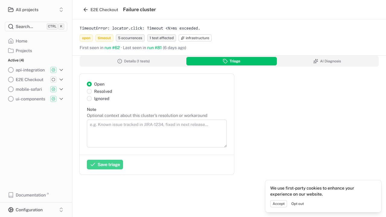Expand the api-integration project chevron

tap(61, 70)
